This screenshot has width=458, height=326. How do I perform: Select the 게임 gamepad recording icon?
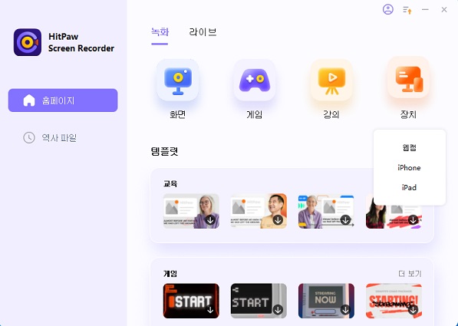[x=255, y=80]
